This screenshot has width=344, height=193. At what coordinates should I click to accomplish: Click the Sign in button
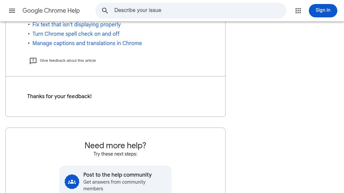tap(323, 10)
